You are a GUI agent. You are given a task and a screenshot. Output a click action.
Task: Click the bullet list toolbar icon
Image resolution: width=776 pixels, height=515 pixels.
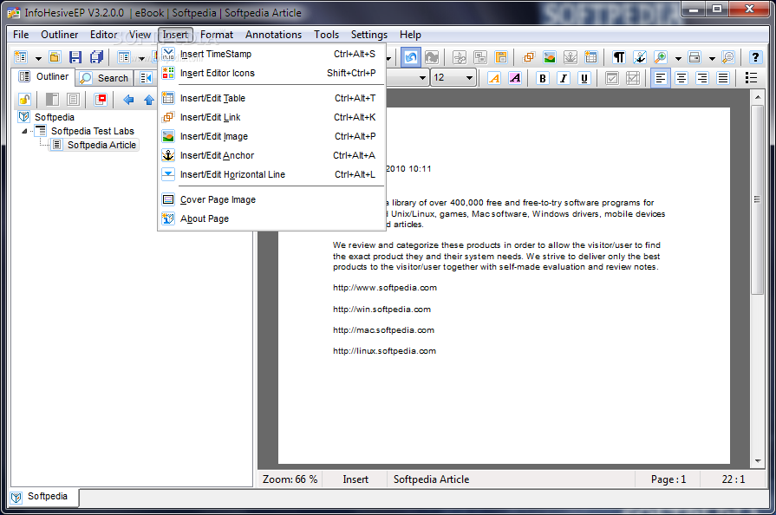[x=751, y=78]
